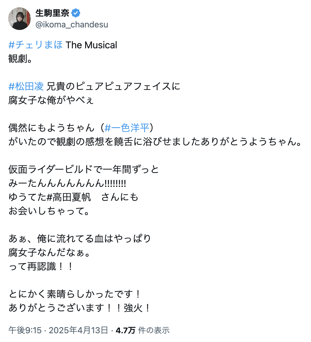Open the #チェリまほ hashtag
The height and width of the screenshot is (342, 311).
36,45
